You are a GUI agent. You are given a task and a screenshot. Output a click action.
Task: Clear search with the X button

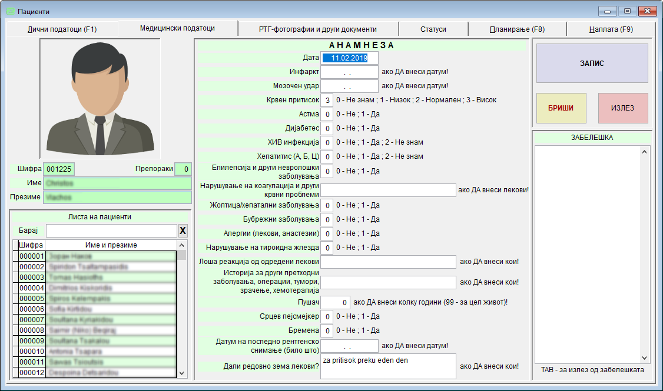pos(183,230)
